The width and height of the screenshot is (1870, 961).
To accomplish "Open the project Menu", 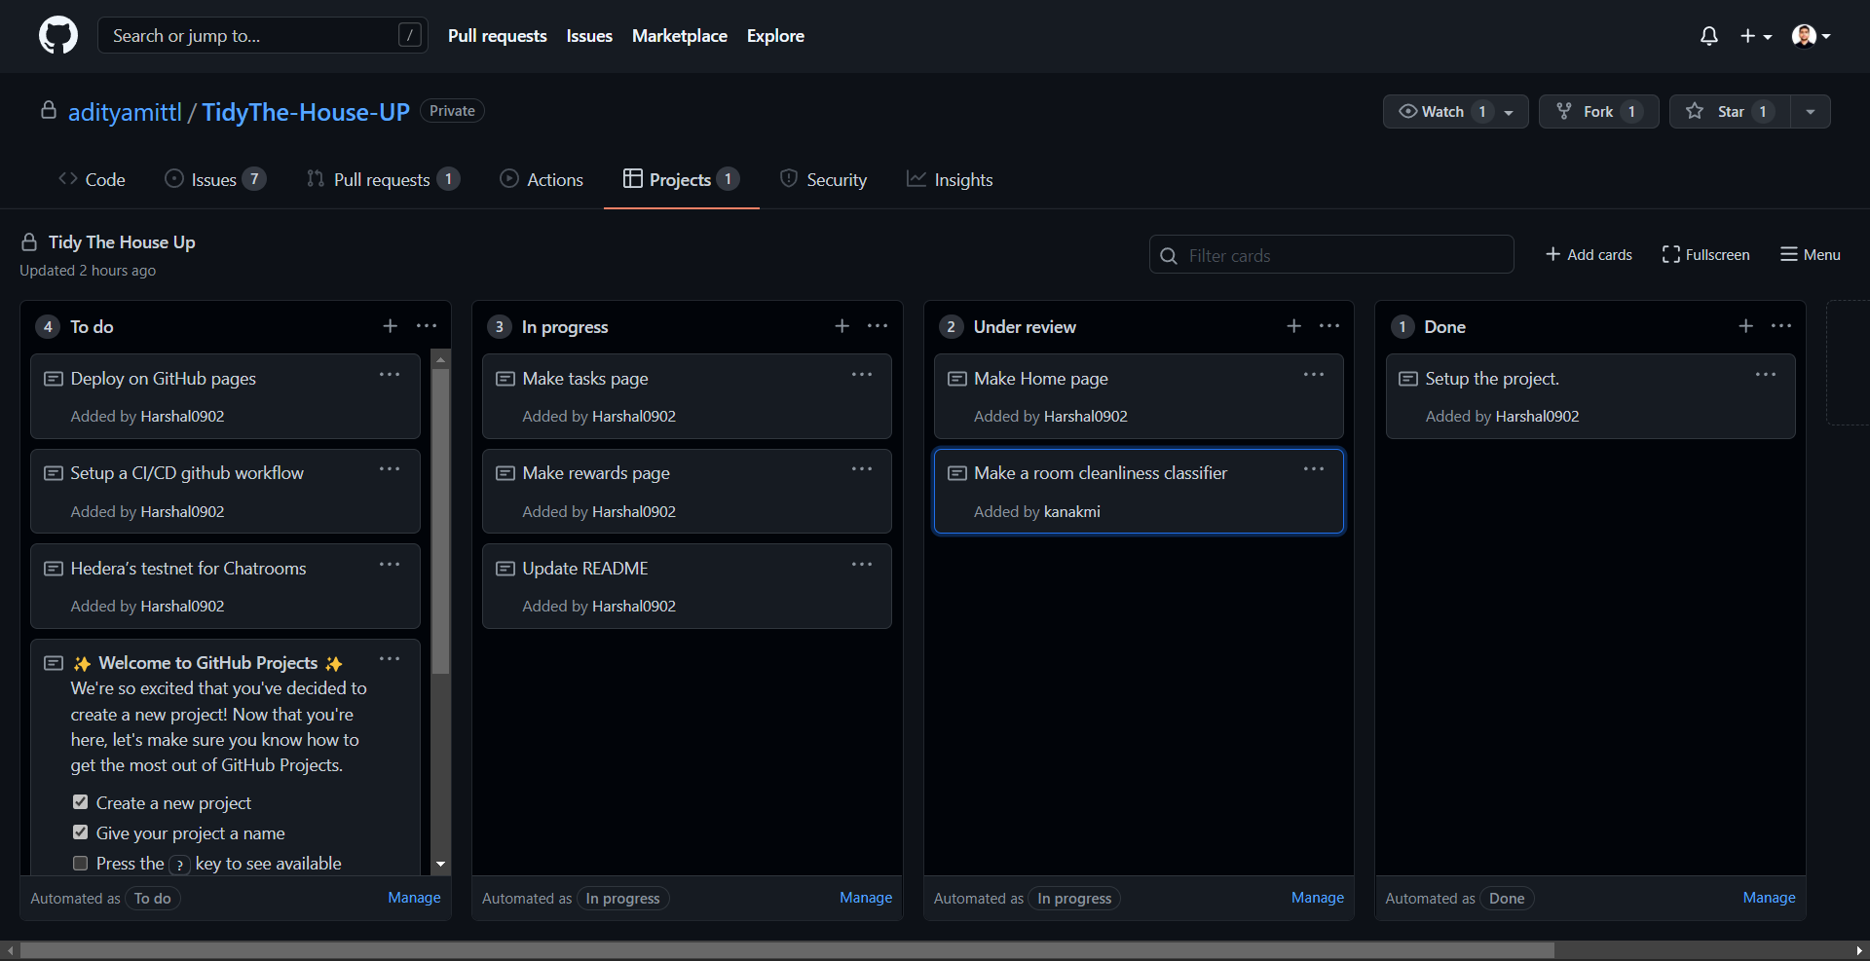I will pyautogui.click(x=1811, y=255).
